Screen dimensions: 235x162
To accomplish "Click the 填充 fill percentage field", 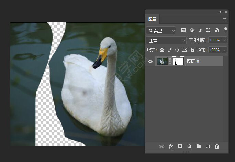I will coord(215,50).
